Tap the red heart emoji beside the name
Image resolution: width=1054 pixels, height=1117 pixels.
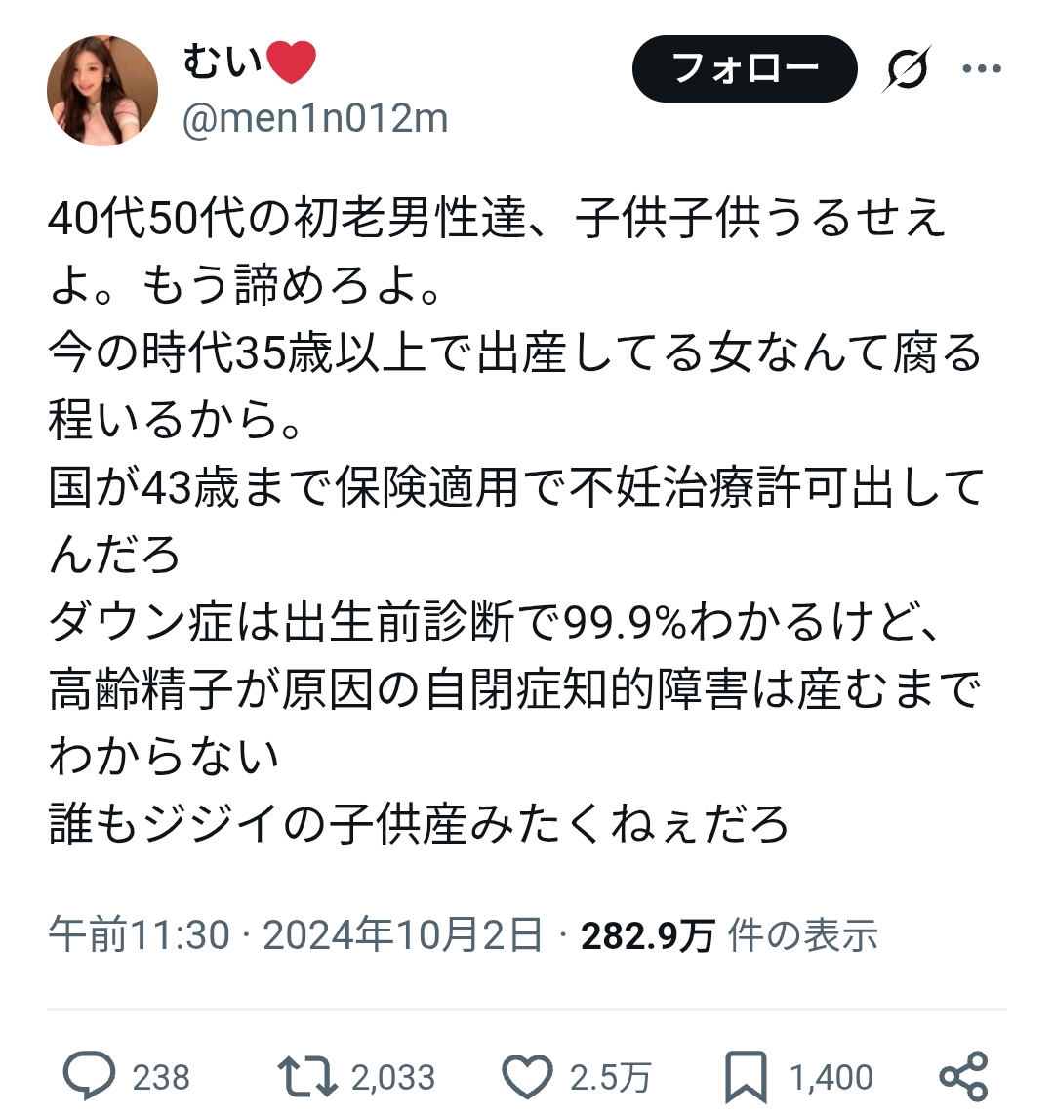pos(291,62)
